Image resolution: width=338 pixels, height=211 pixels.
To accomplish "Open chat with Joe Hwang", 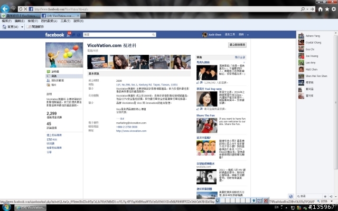I will [312, 56].
